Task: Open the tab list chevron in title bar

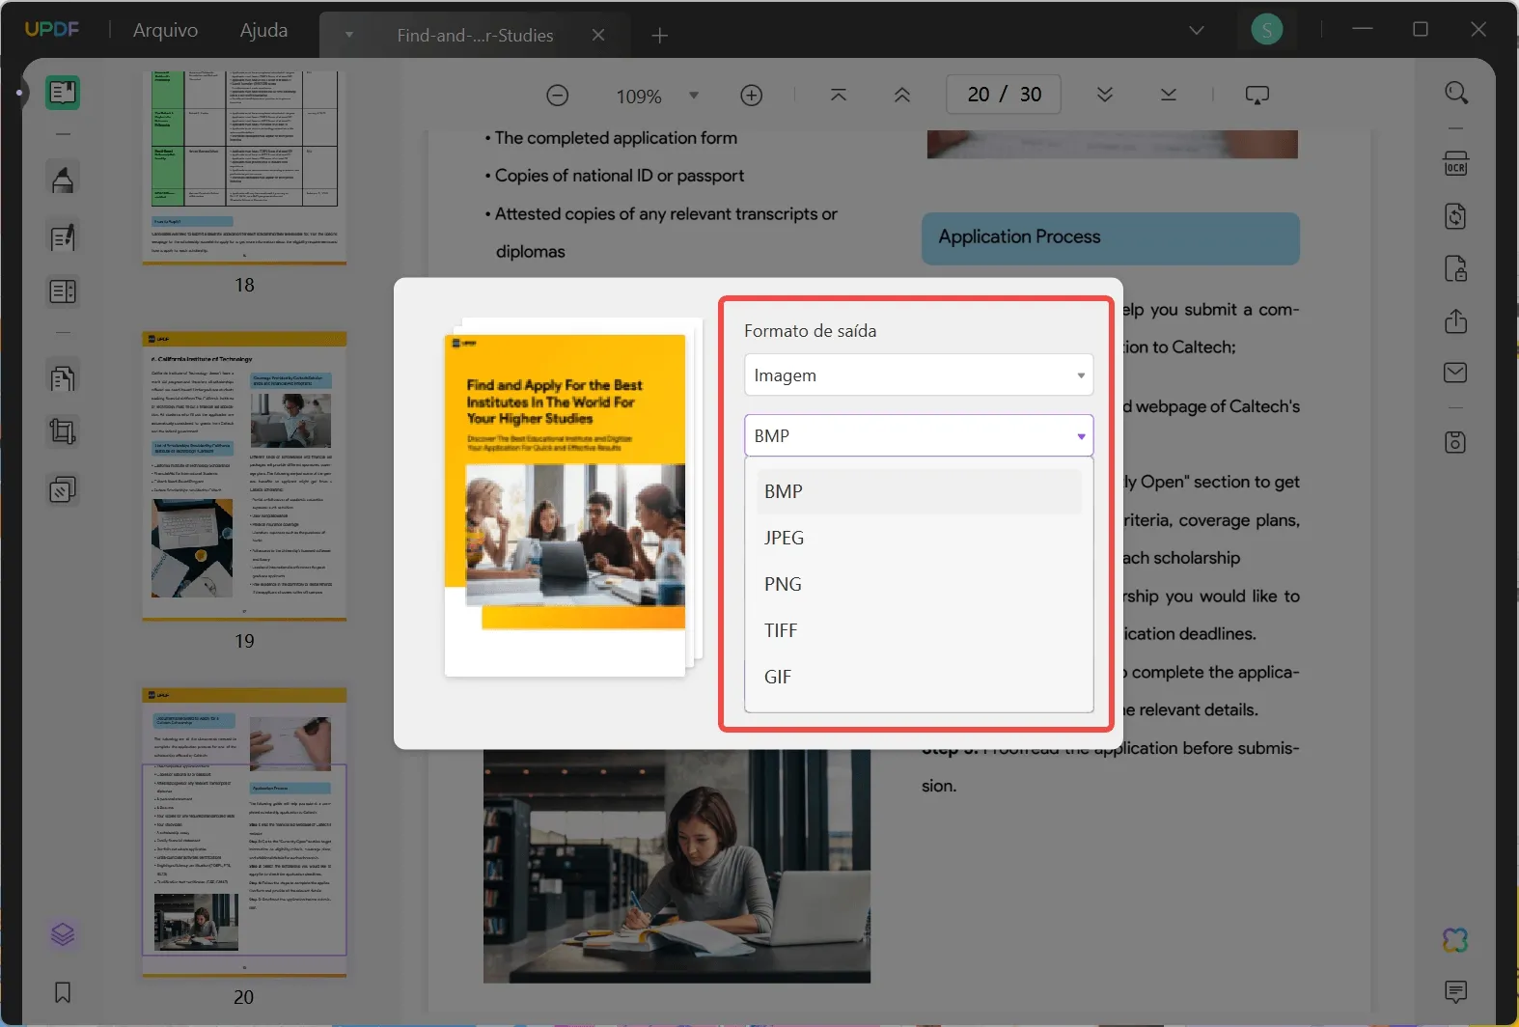Action: 1197,30
